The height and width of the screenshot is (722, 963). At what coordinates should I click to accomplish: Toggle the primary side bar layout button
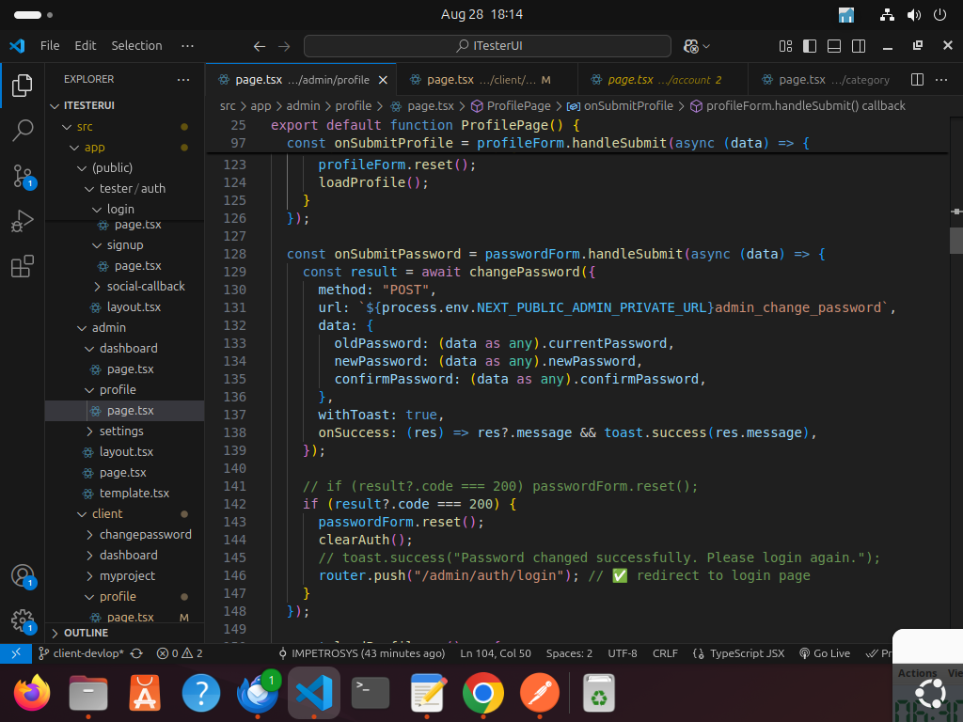810,46
